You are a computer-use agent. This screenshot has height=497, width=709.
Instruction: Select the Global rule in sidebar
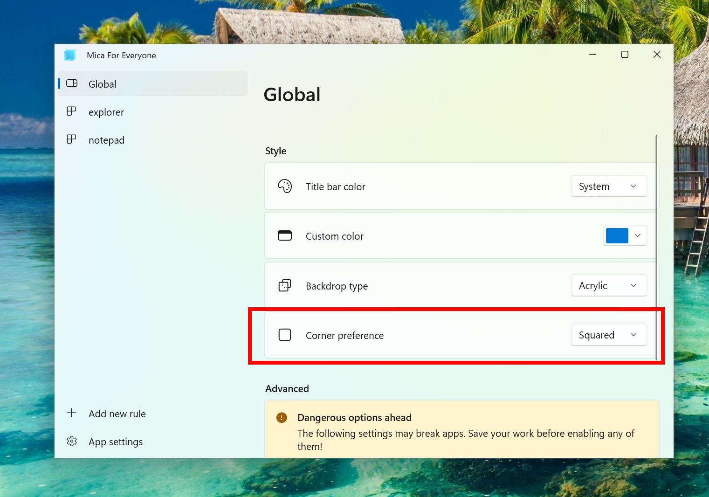(x=153, y=84)
